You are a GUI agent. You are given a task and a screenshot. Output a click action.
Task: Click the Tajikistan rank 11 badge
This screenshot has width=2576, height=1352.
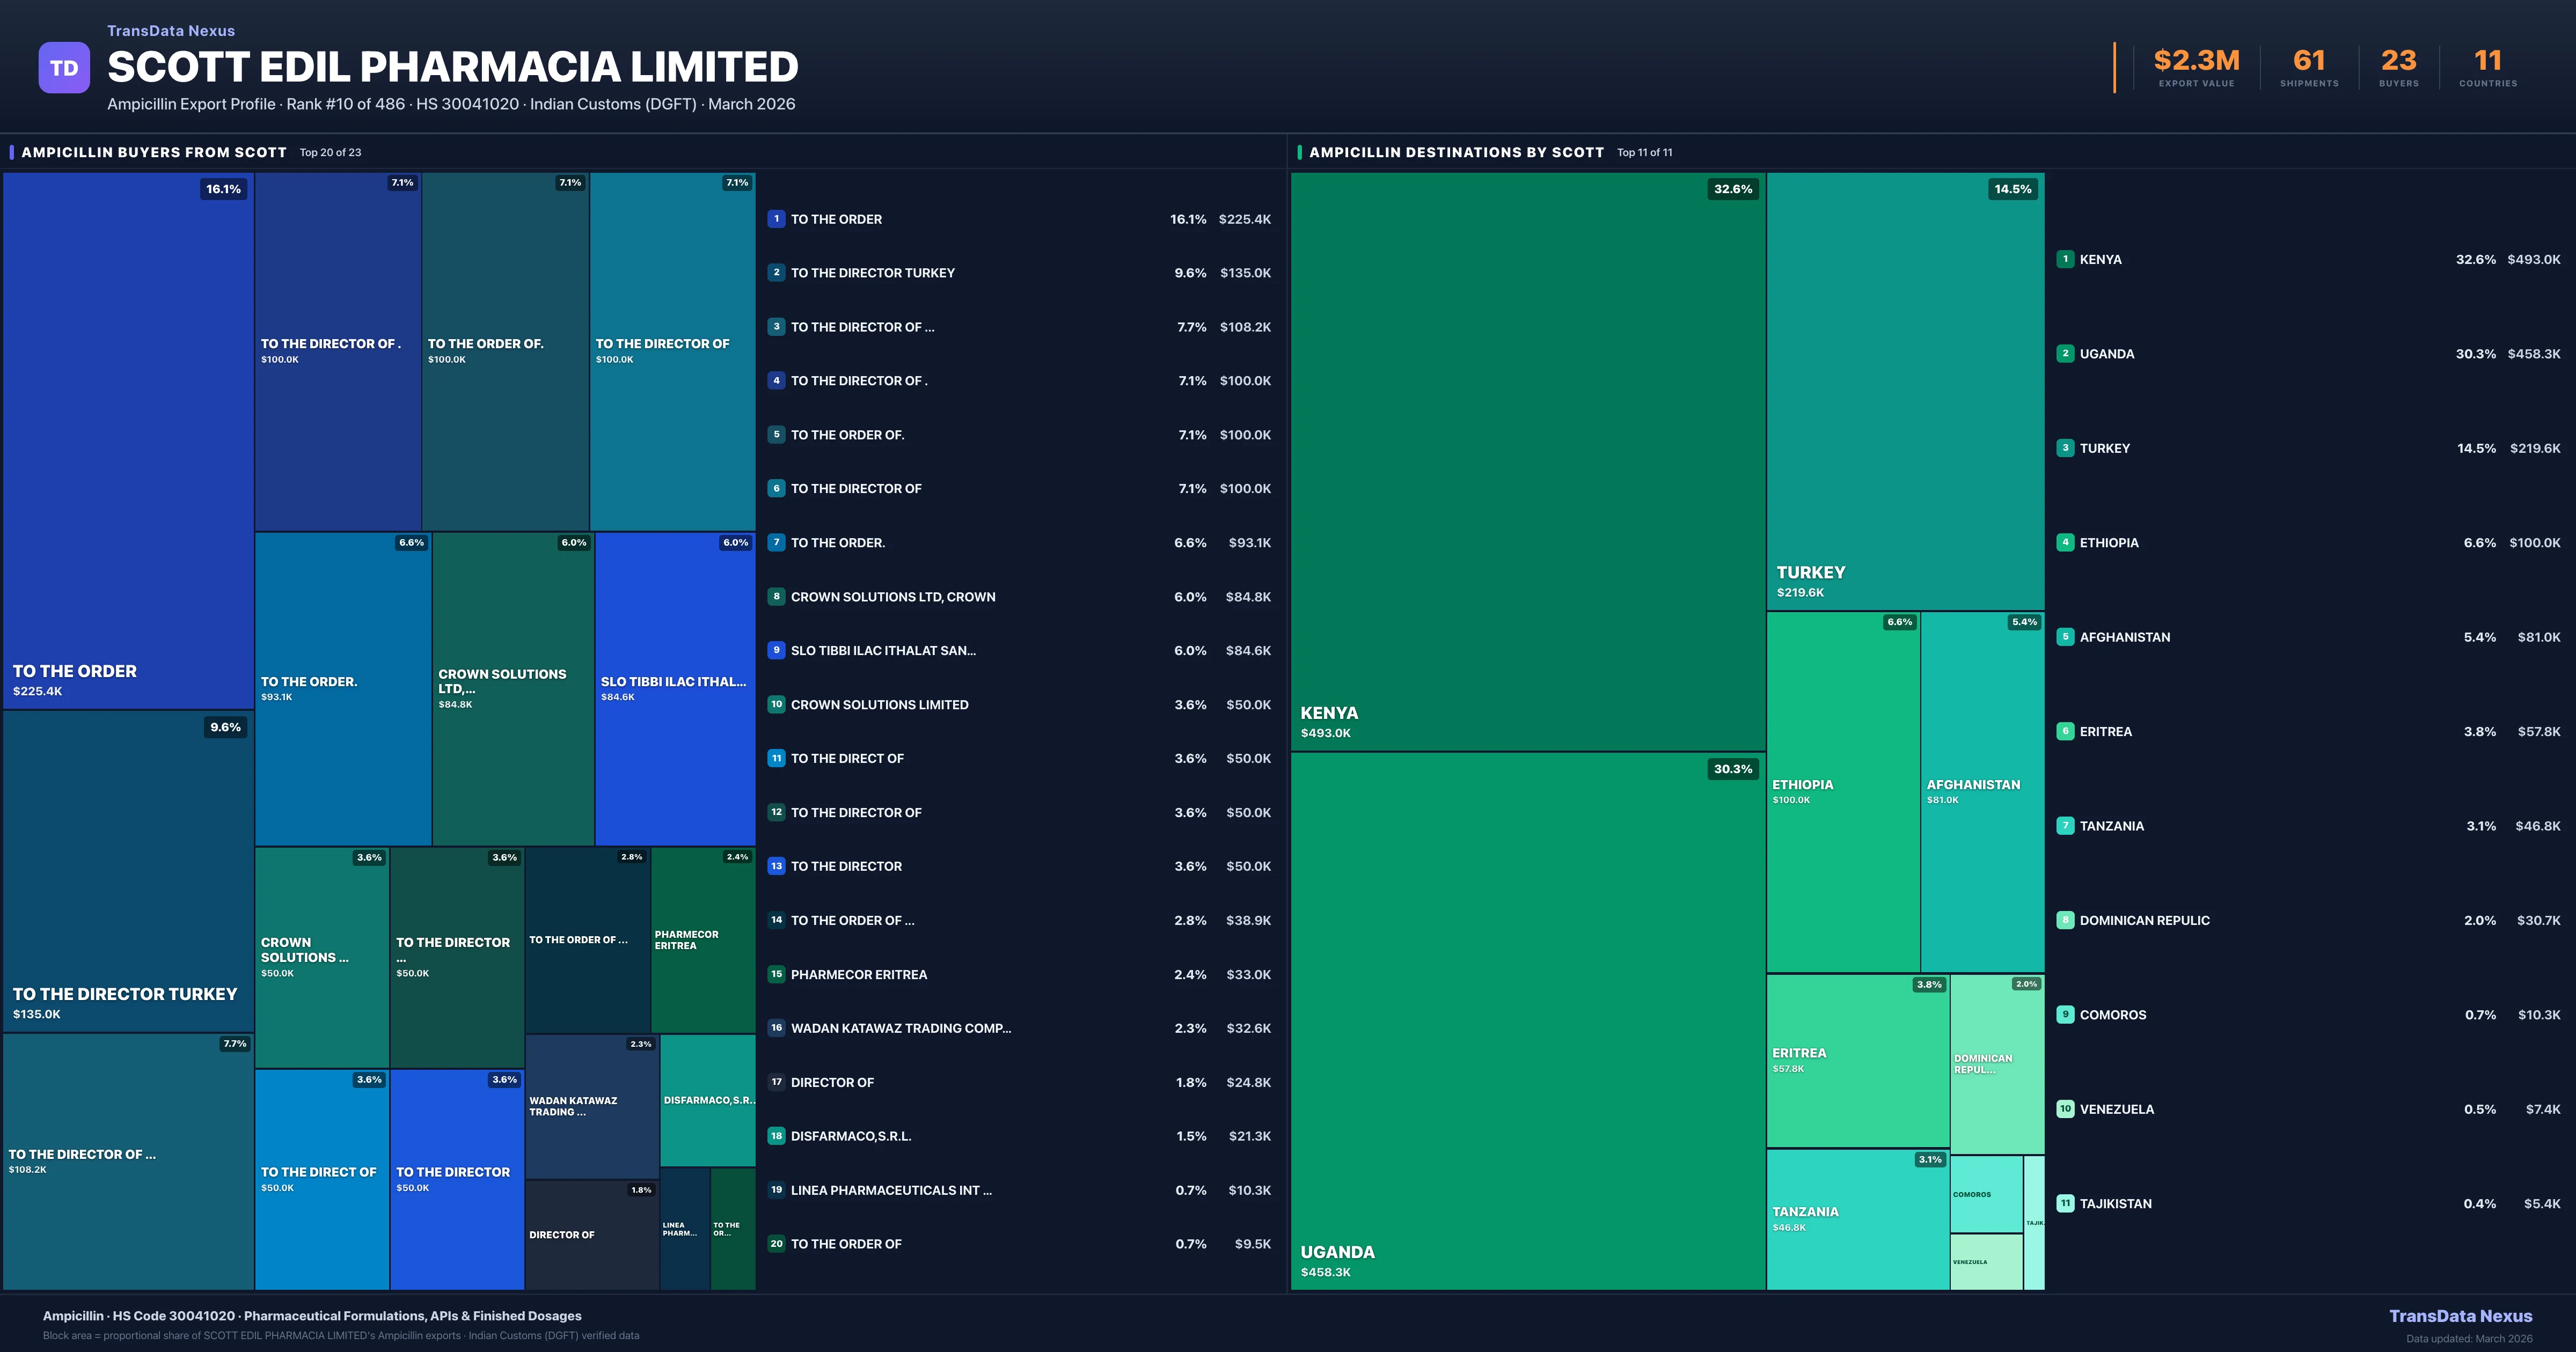click(x=2065, y=1204)
